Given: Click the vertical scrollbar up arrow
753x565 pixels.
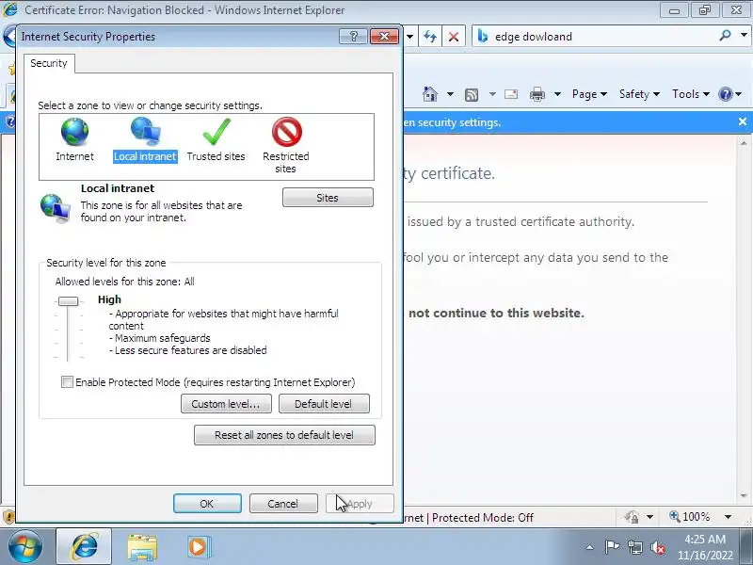Looking at the screenshot, I should click(744, 143).
